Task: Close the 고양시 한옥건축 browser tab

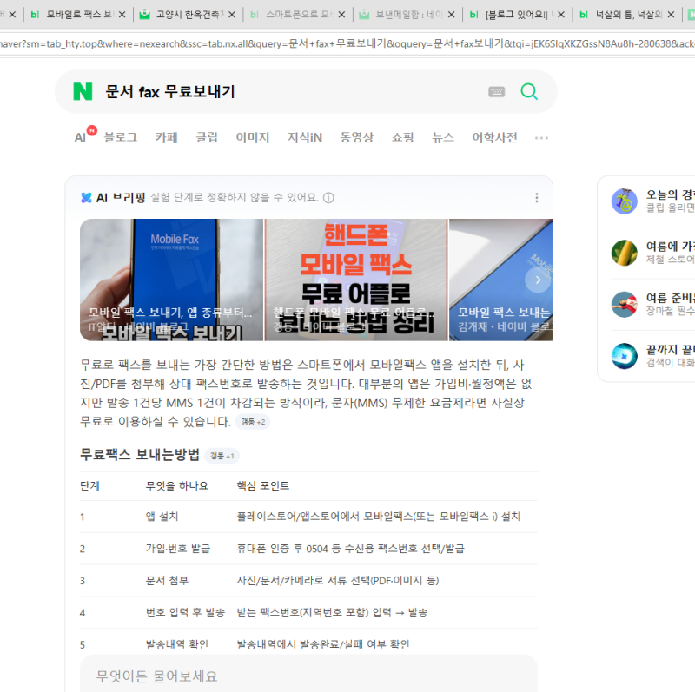Action: coord(232,15)
